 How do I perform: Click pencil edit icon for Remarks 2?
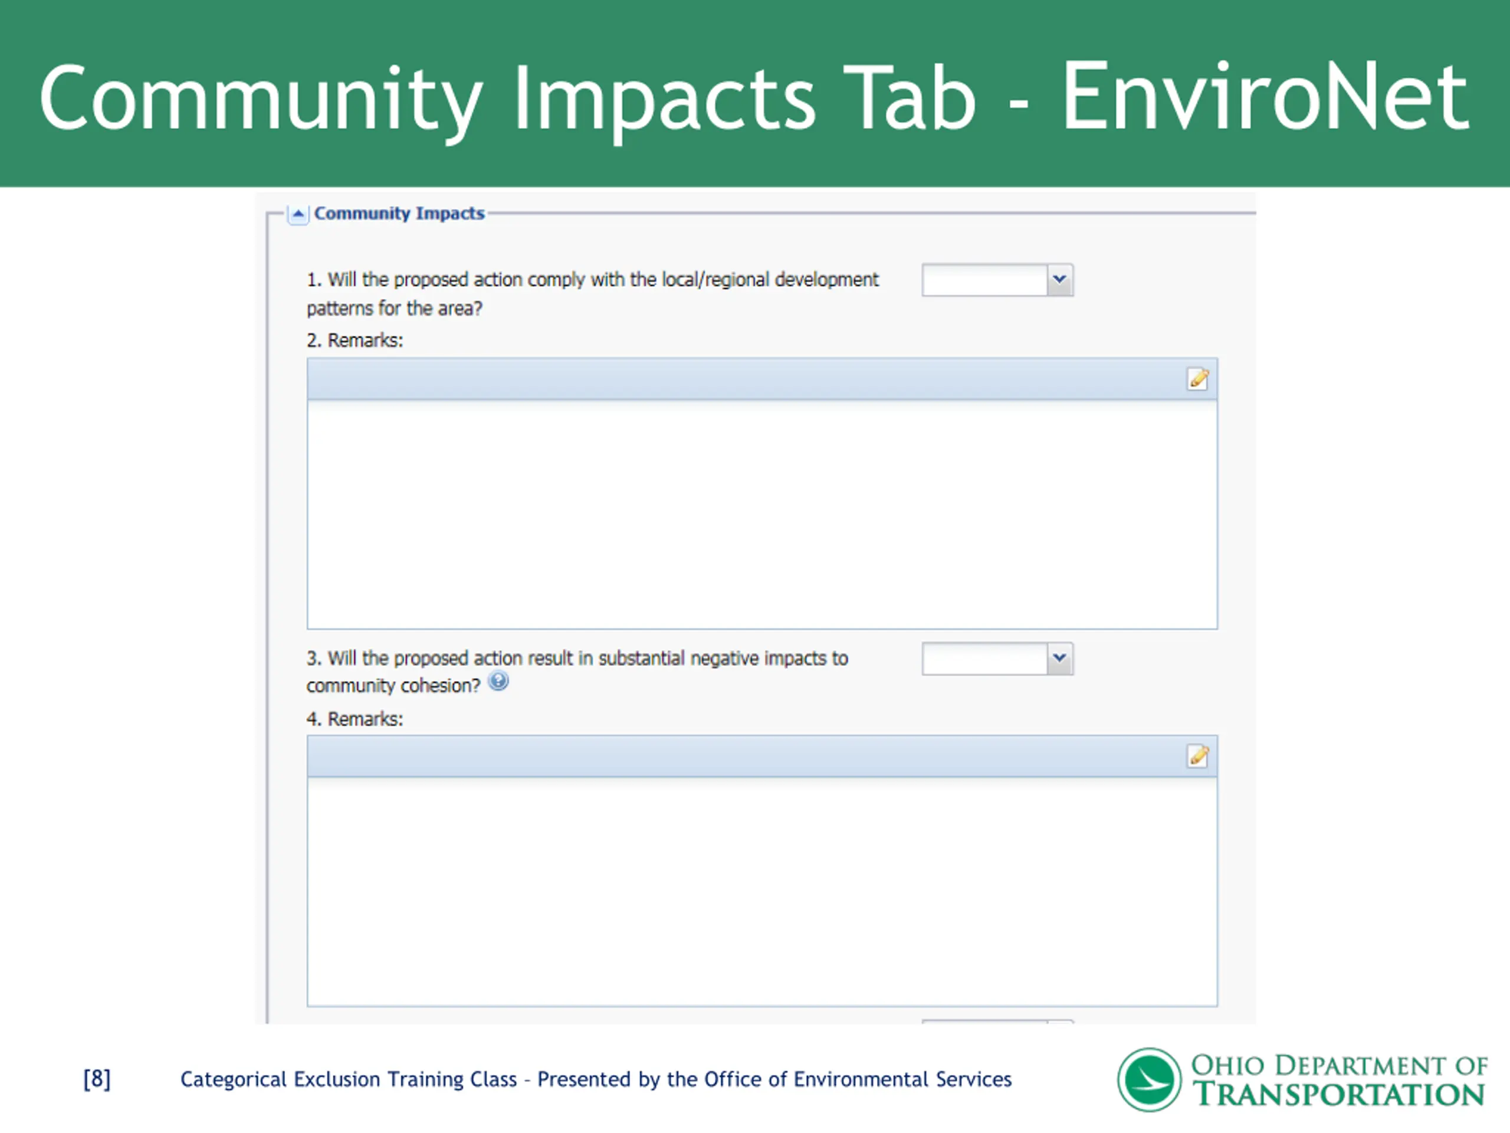[x=1197, y=379]
